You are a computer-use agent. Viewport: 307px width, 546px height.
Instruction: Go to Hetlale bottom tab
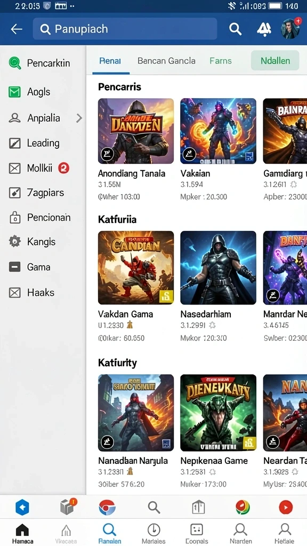tap(285, 534)
